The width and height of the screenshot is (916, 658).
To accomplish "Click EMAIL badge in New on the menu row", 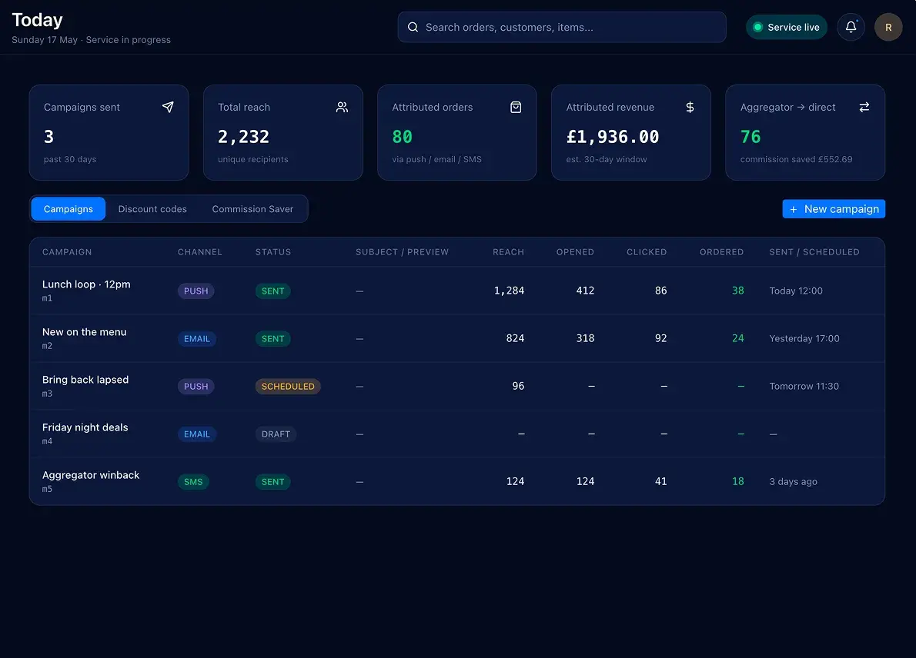I will point(197,339).
